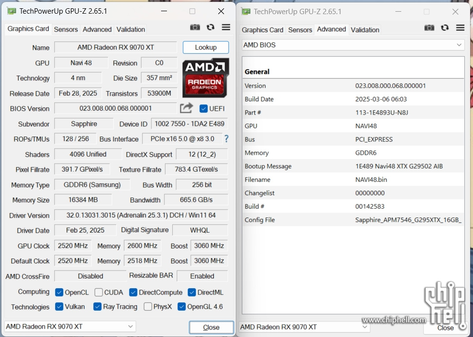This screenshot has width=473, height=337.
Task: Click the Name field AMD Radeon RX 9070 XT
Action: 116,47
